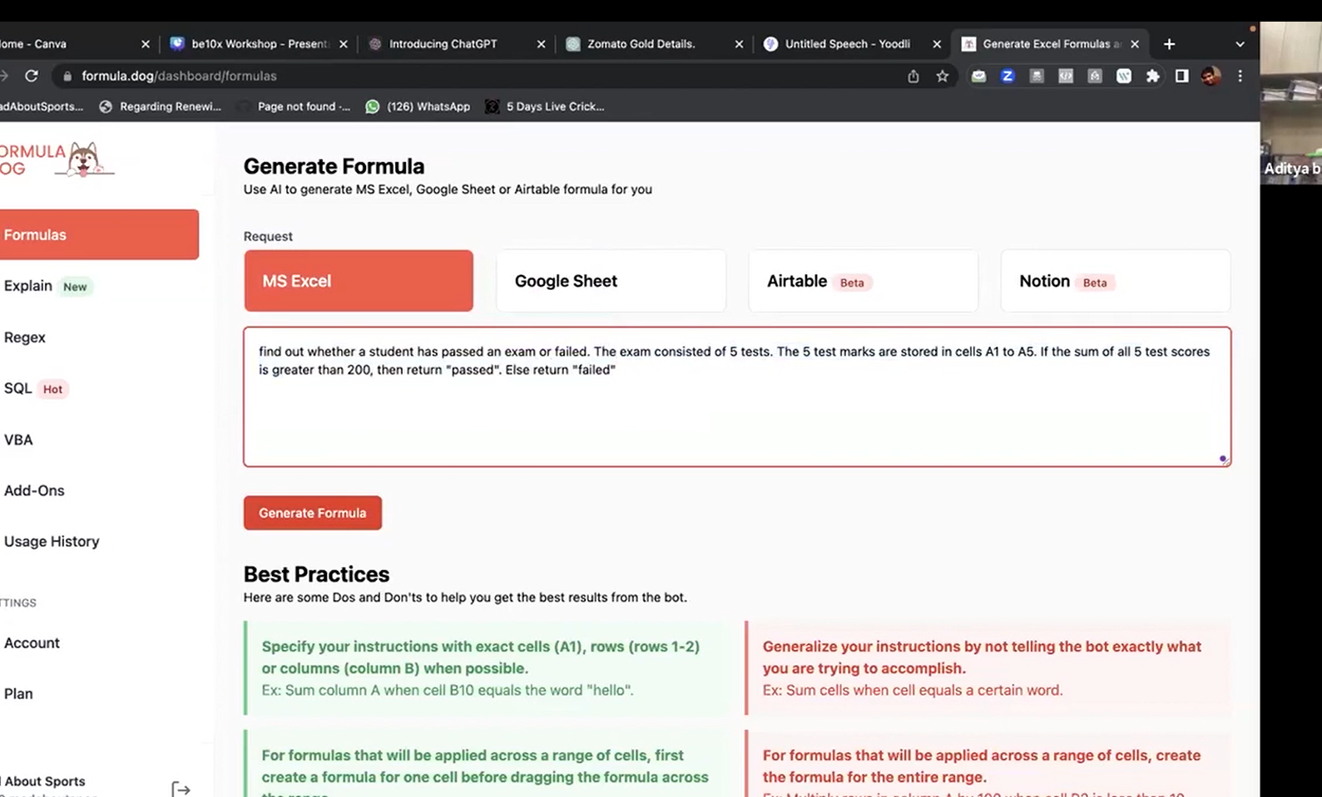Open the 5 Days Live Crick... bookmark
The width and height of the screenshot is (1322, 797).
coord(545,106)
